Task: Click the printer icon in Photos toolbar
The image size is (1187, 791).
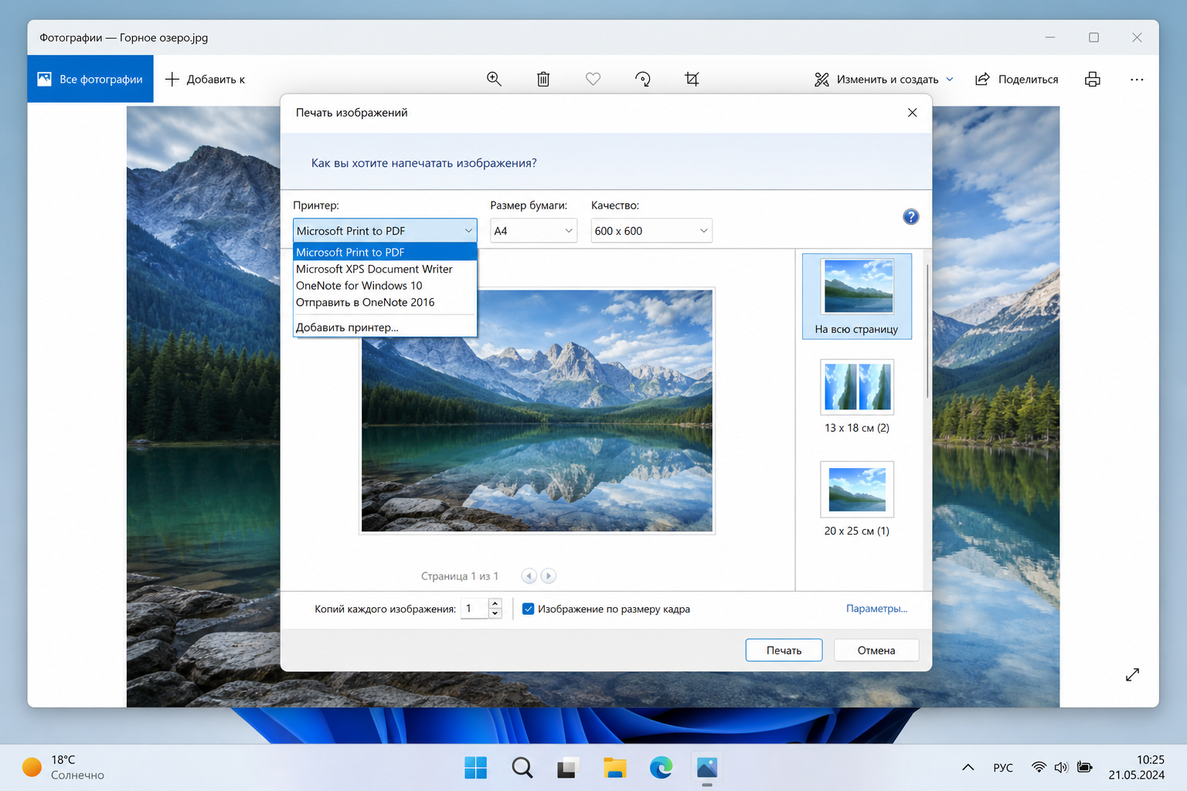Action: 1092,79
